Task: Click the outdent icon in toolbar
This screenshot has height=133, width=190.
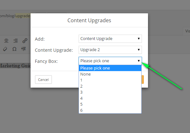Action: [x=24, y=49]
